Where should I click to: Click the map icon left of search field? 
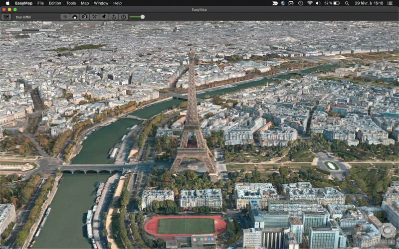[6, 17]
